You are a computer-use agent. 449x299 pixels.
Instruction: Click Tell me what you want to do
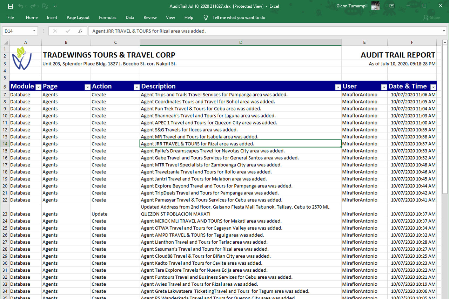click(239, 18)
